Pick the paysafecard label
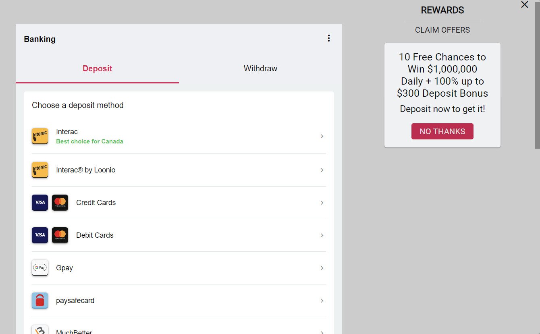 75,301
